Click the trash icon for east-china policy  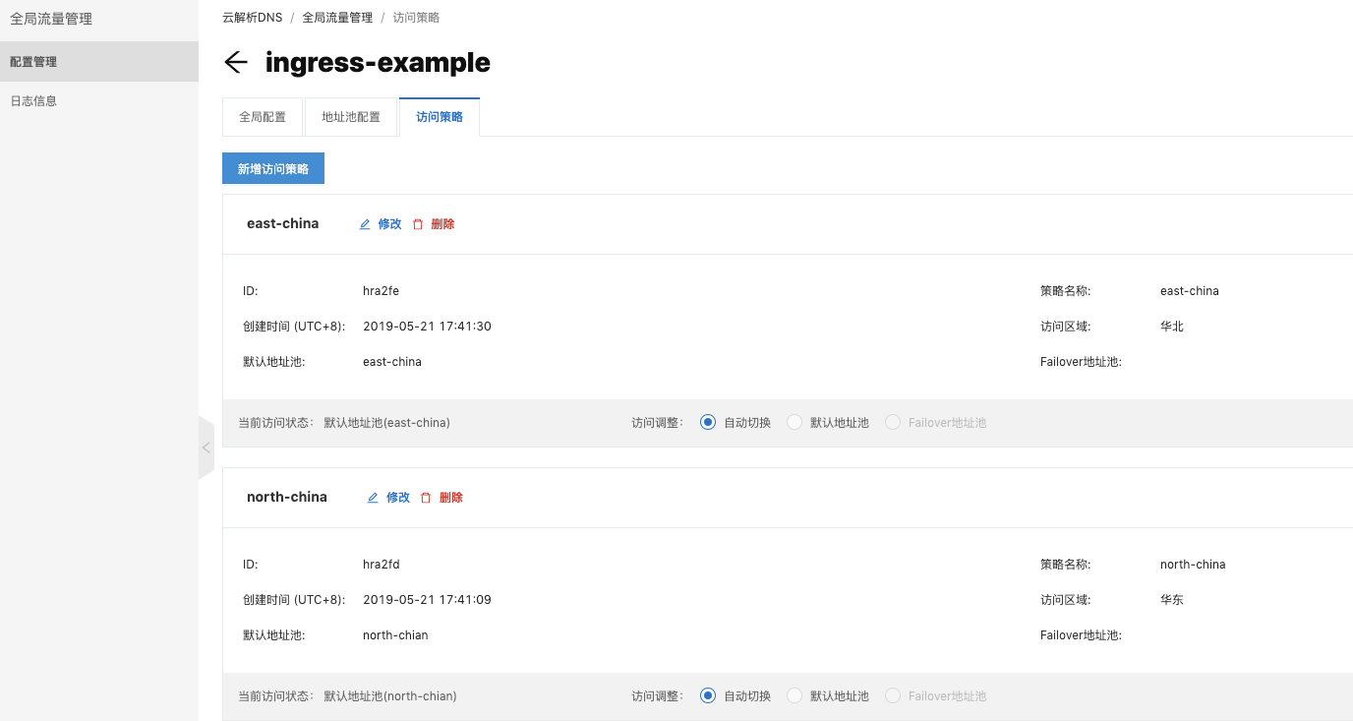(x=418, y=224)
